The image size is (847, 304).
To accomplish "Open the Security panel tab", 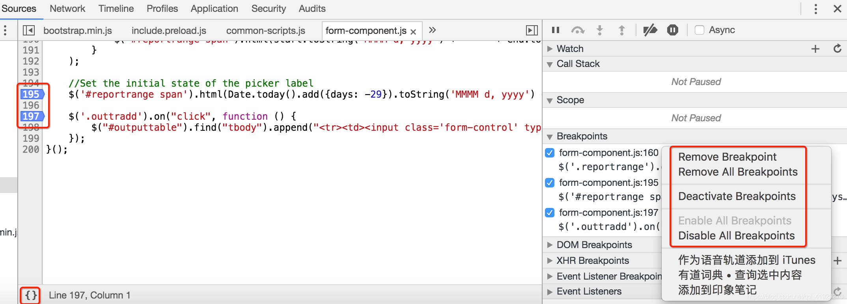I will pyautogui.click(x=269, y=9).
